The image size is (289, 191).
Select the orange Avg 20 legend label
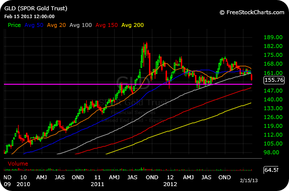56,25
